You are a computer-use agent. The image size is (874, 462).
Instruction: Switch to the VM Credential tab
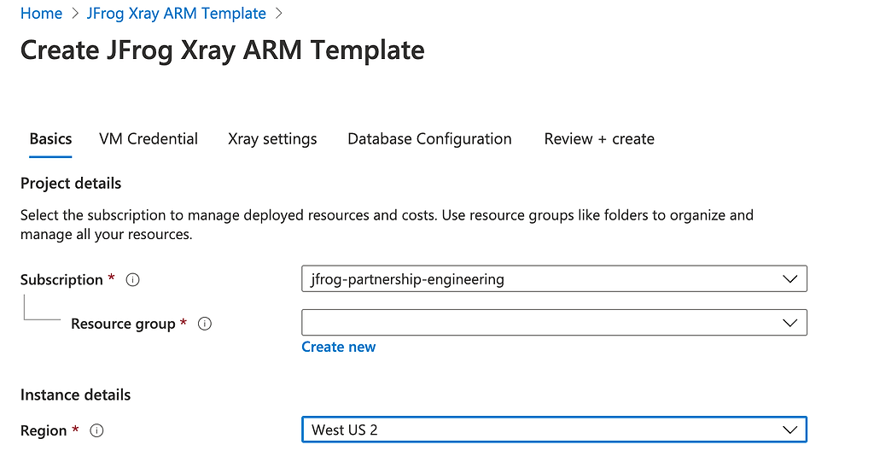pos(149,139)
